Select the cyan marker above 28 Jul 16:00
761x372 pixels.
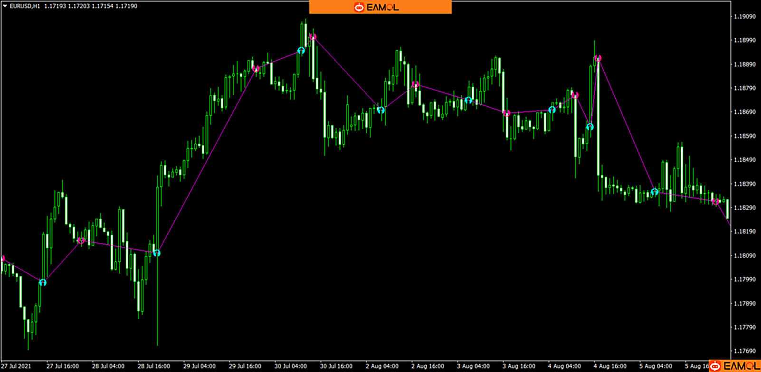(157, 253)
